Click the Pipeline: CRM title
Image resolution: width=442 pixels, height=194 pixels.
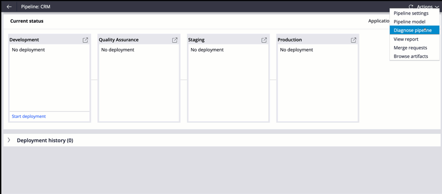click(x=36, y=7)
